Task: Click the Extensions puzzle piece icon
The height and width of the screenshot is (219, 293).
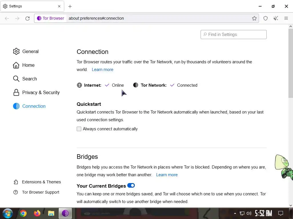Action: point(16,182)
